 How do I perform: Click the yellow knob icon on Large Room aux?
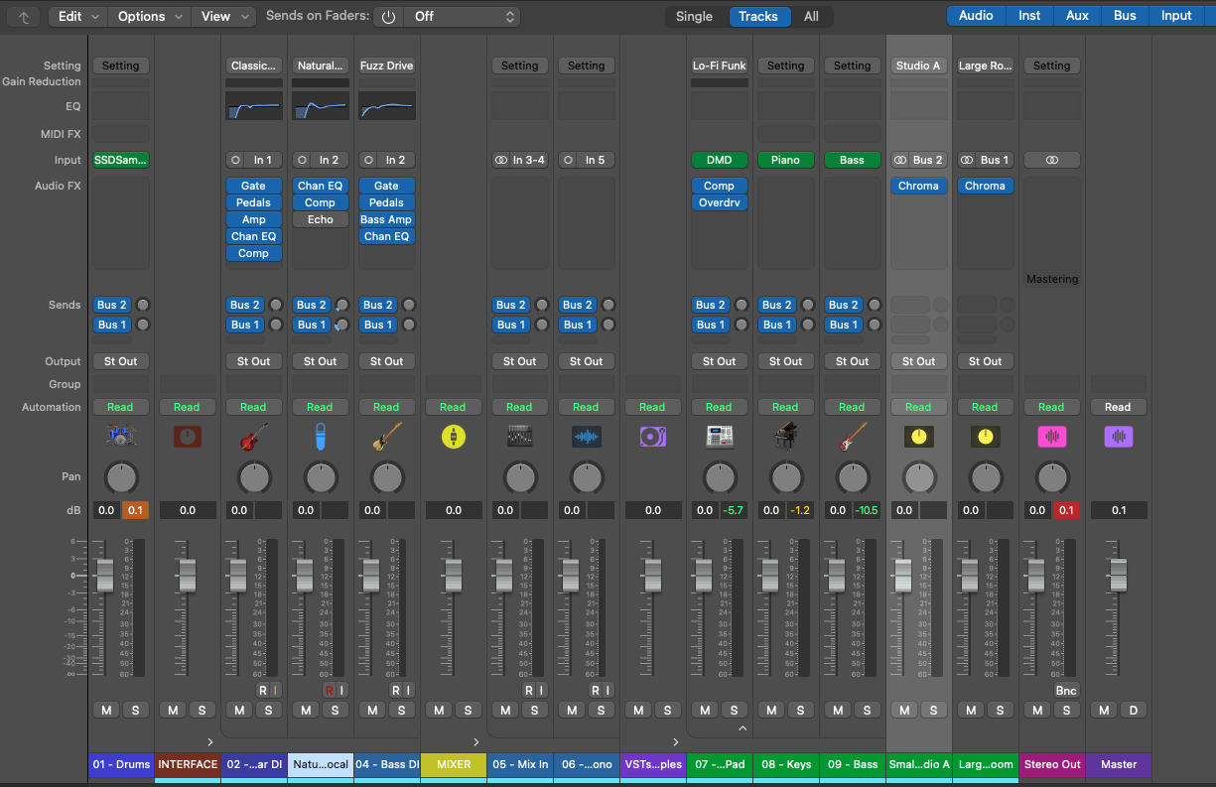point(985,436)
